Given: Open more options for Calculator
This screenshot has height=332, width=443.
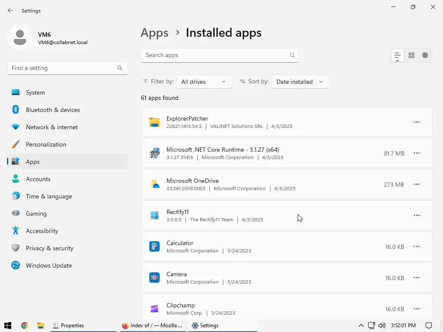Looking at the screenshot, I should pos(416,246).
